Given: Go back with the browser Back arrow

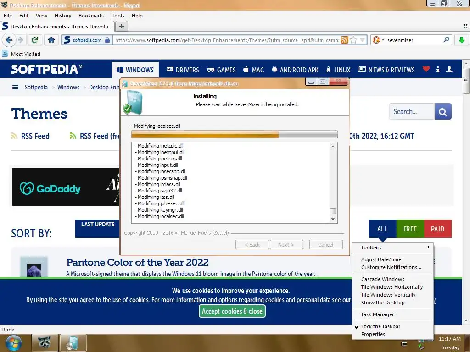Looking at the screenshot, I should point(9,40).
